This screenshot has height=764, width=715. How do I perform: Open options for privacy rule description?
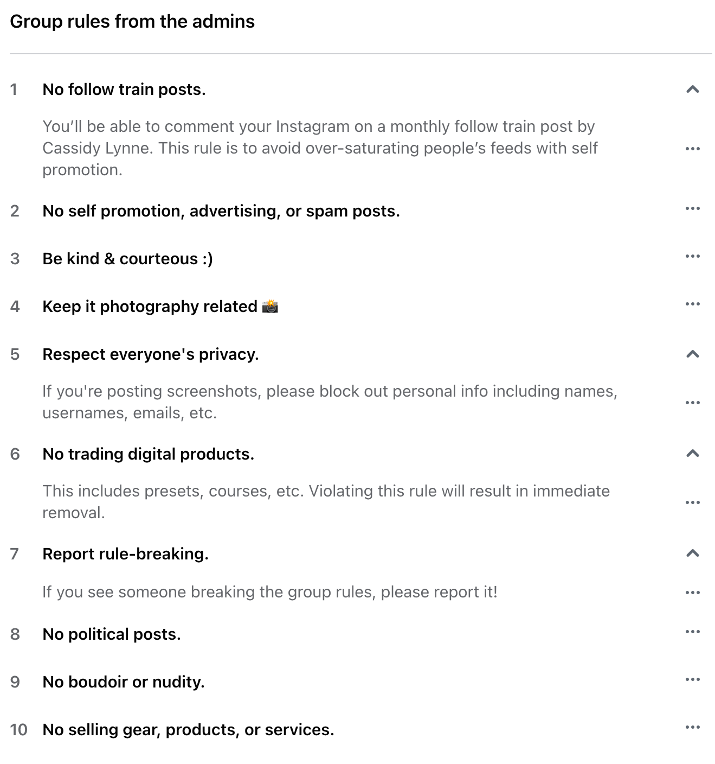(692, 403)
